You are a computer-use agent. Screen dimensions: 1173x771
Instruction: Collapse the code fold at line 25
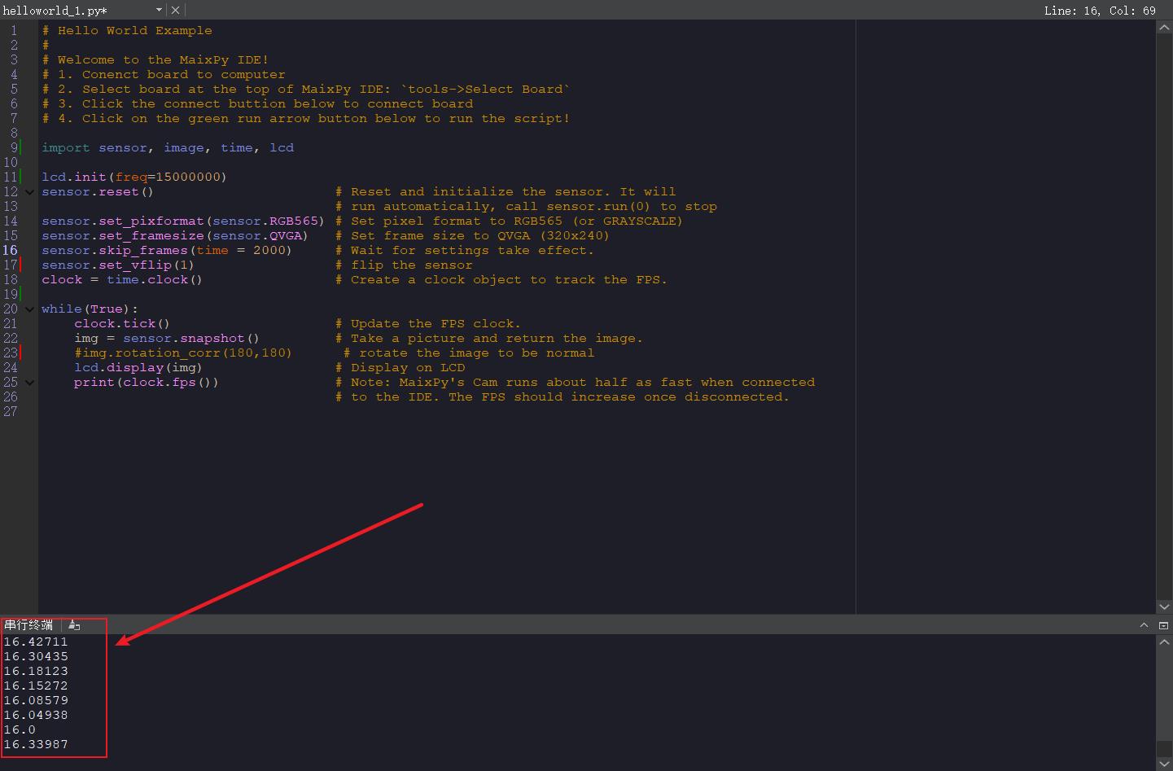tap(29, 383)
